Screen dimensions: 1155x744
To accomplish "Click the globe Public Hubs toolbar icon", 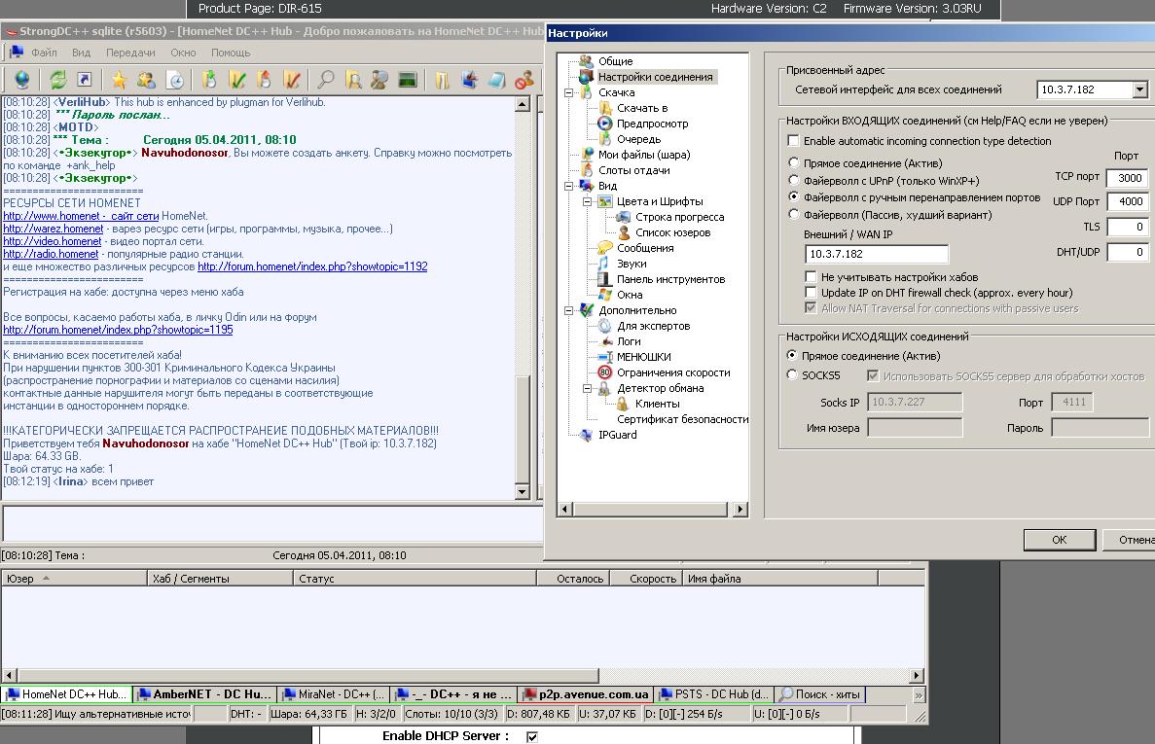I will pos(21,80).
